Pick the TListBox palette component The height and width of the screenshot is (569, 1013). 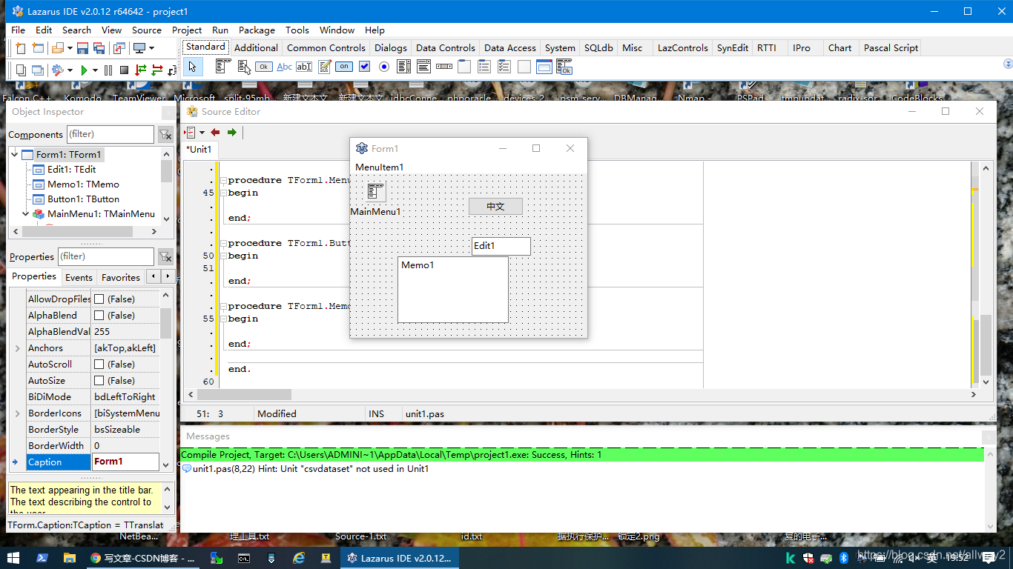point(404,67)
